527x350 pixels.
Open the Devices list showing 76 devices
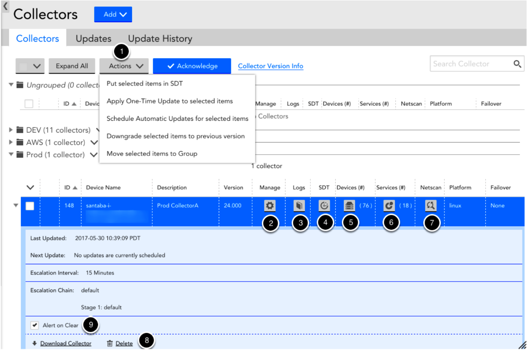(x=349, y=206)
